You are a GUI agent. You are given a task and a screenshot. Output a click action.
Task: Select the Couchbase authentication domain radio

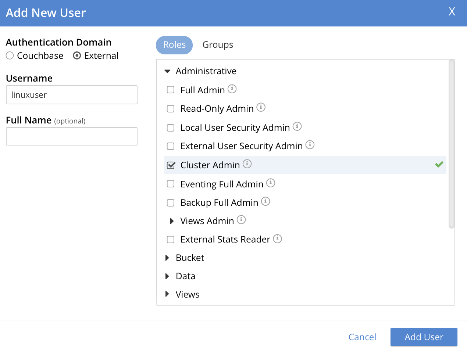(10, 55)
